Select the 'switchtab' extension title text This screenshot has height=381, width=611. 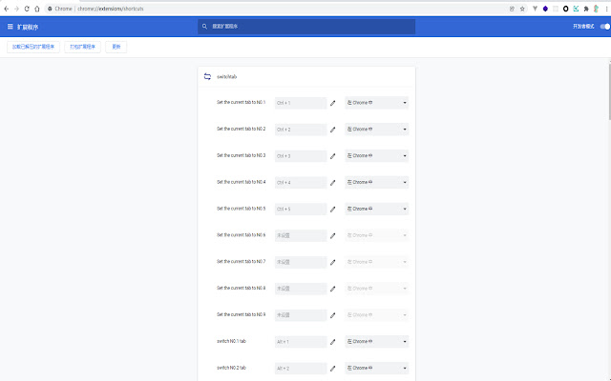[227, 76]
